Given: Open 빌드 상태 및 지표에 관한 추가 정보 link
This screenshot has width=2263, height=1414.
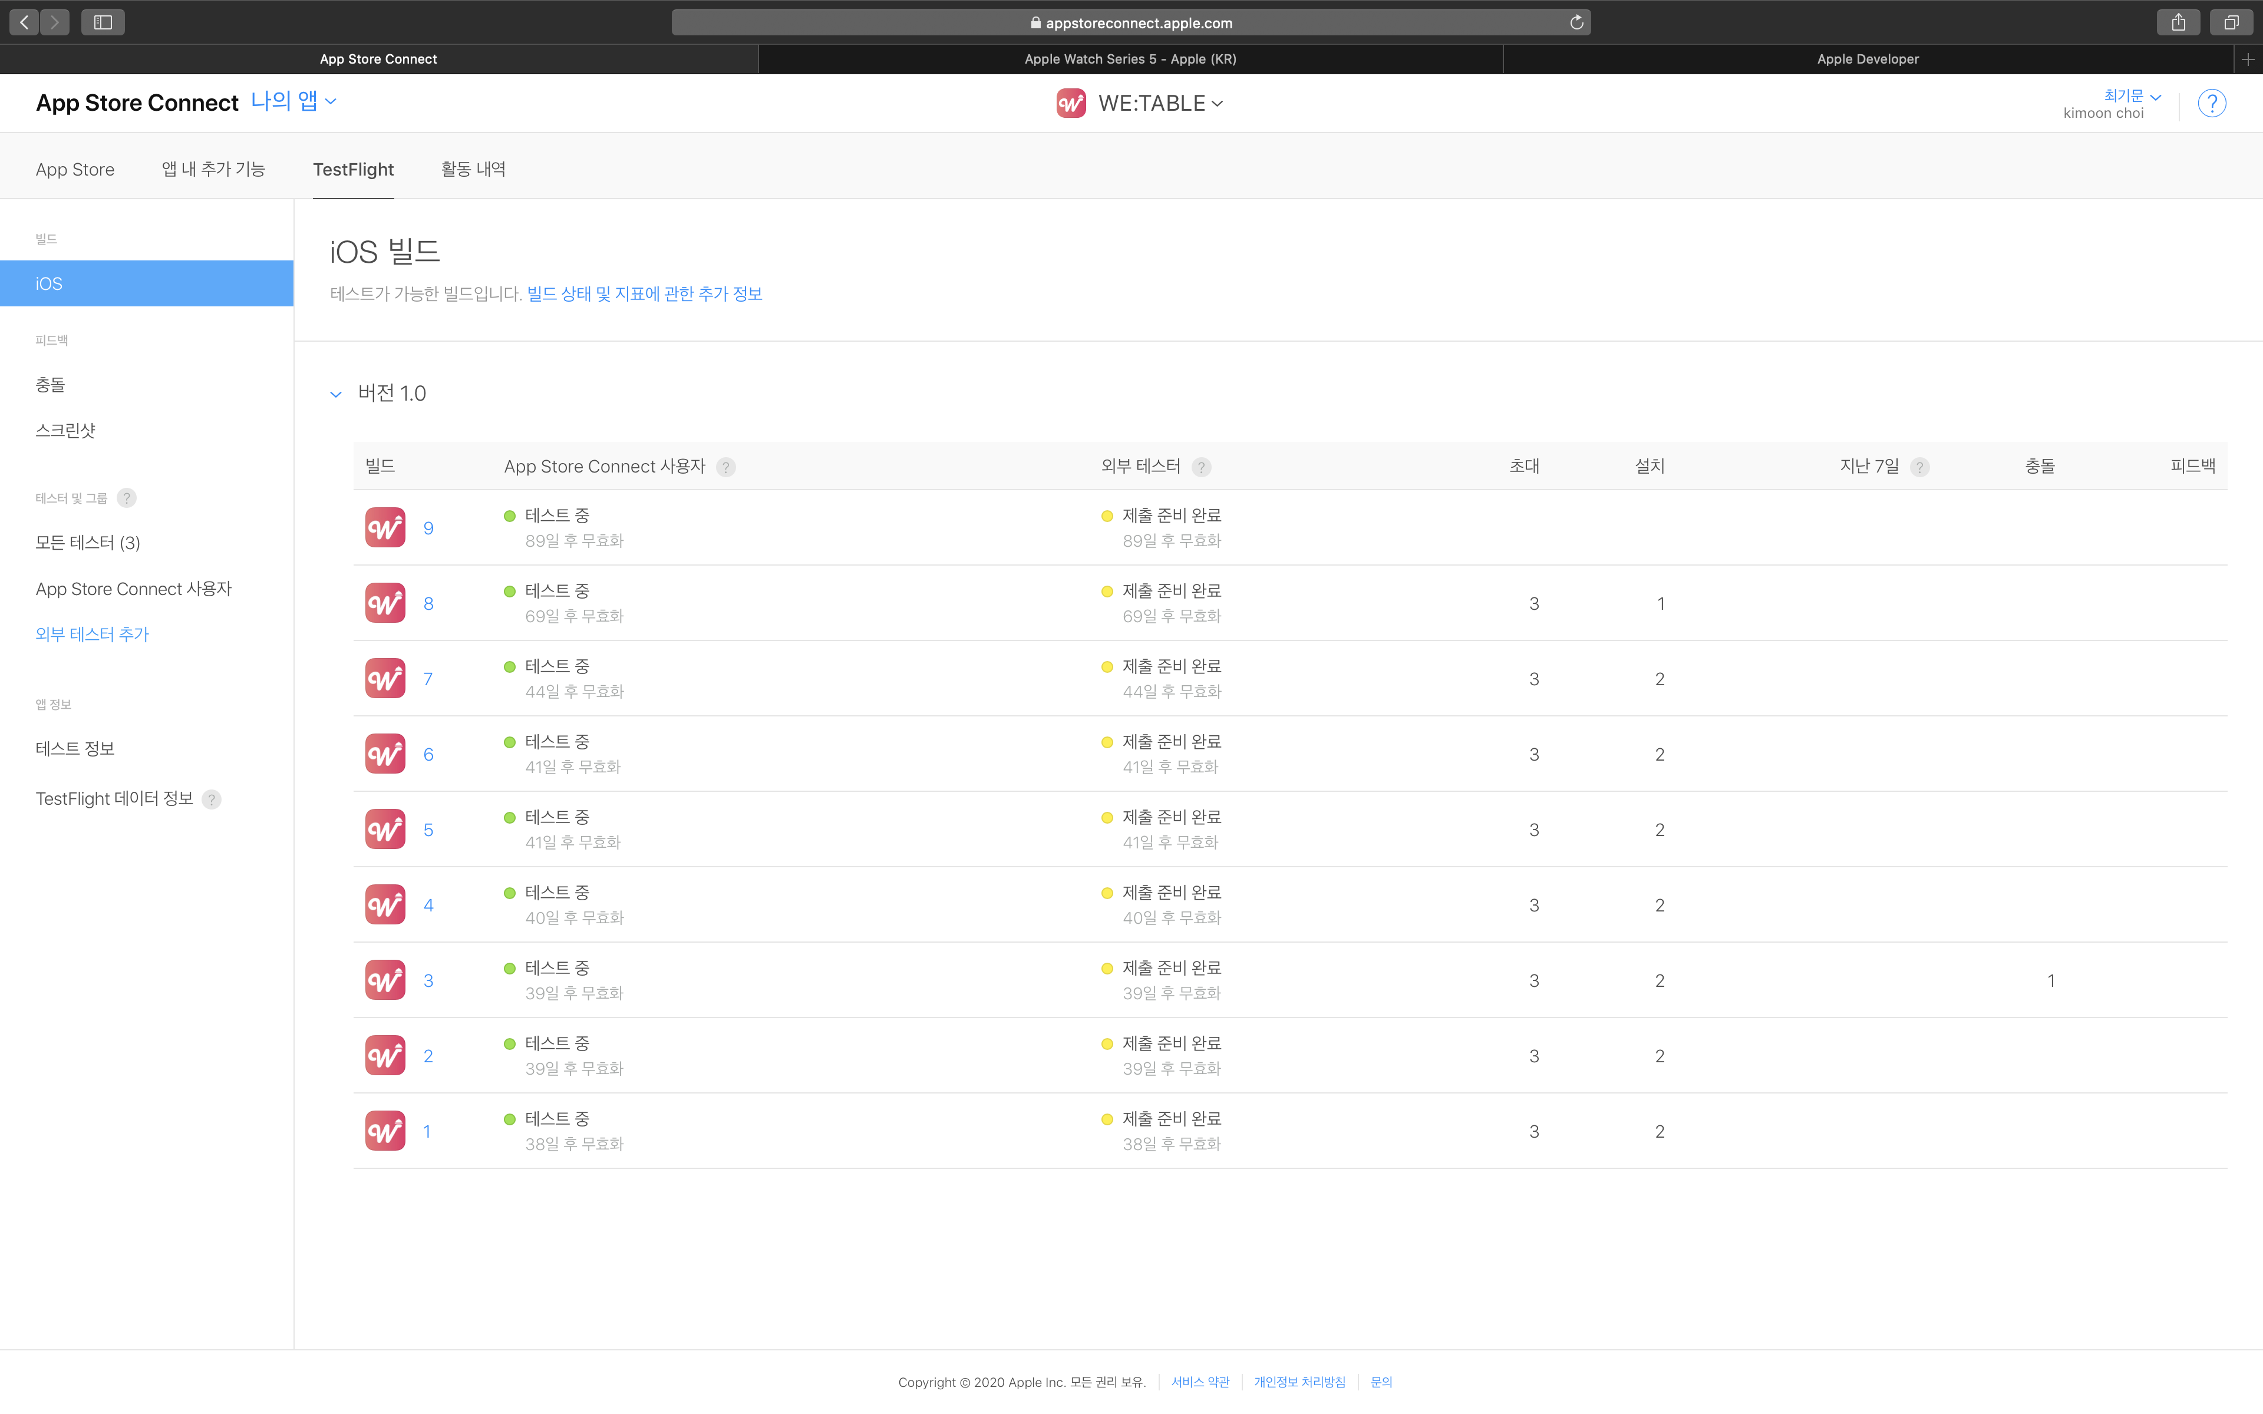Looking at the screenshot, I should [x=644, y=293].
